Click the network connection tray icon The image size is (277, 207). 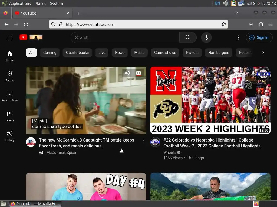[x=241, y=3]
